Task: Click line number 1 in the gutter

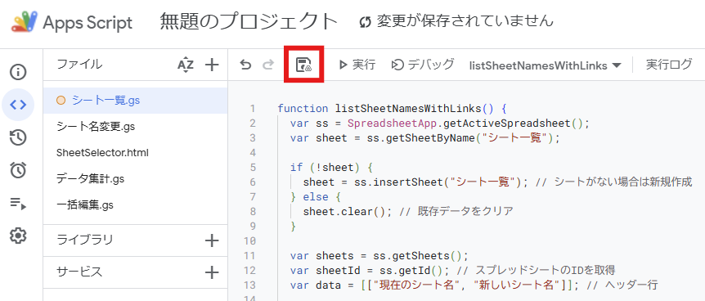Action: (x=252, y=109)
